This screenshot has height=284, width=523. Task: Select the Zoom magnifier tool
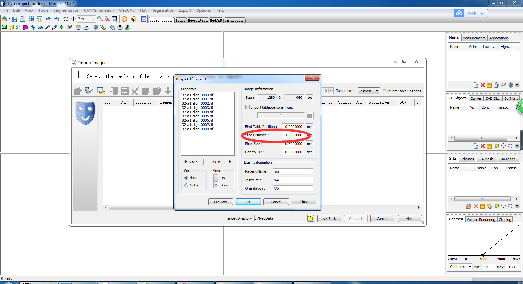100,19
